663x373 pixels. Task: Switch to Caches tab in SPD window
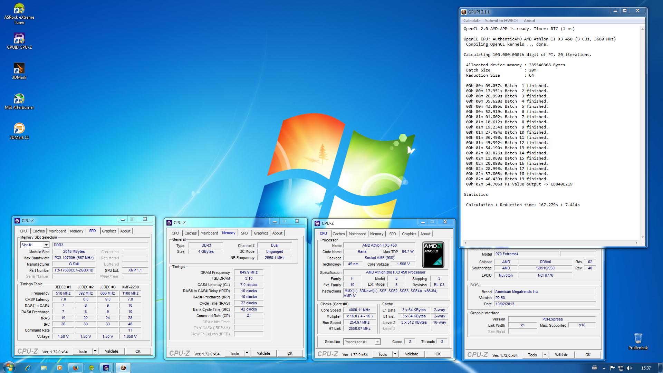click(x=39, y=231)
